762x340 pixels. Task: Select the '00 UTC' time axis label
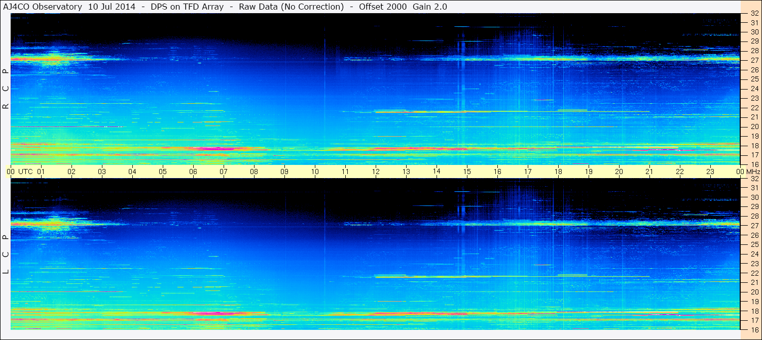pos(20,172)
